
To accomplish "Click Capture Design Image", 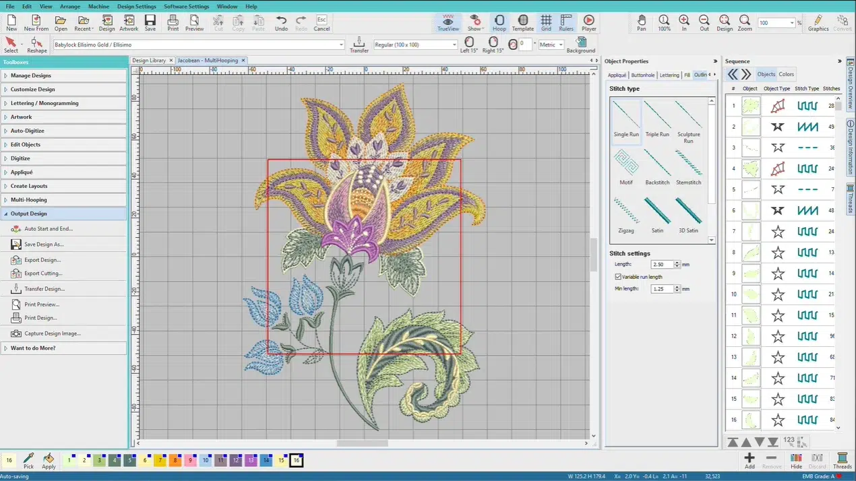I will [53, 333].
